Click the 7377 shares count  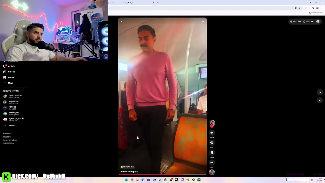pos(212,167)
